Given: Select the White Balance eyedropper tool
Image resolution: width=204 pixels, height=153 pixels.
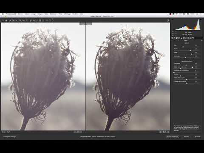Looking at the screenshot, I should [10, 20].
